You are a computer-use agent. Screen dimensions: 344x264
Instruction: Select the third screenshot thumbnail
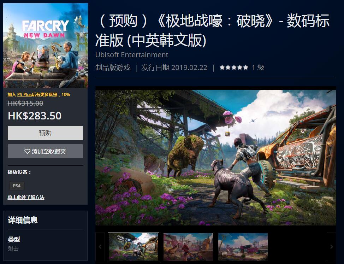[243, 247]
